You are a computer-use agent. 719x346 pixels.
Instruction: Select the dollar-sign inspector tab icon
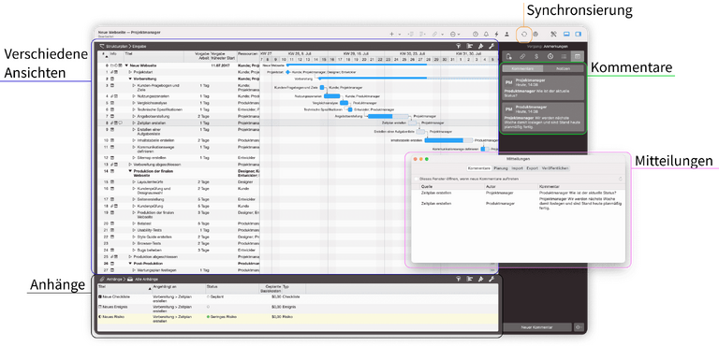tap(536, 56)
